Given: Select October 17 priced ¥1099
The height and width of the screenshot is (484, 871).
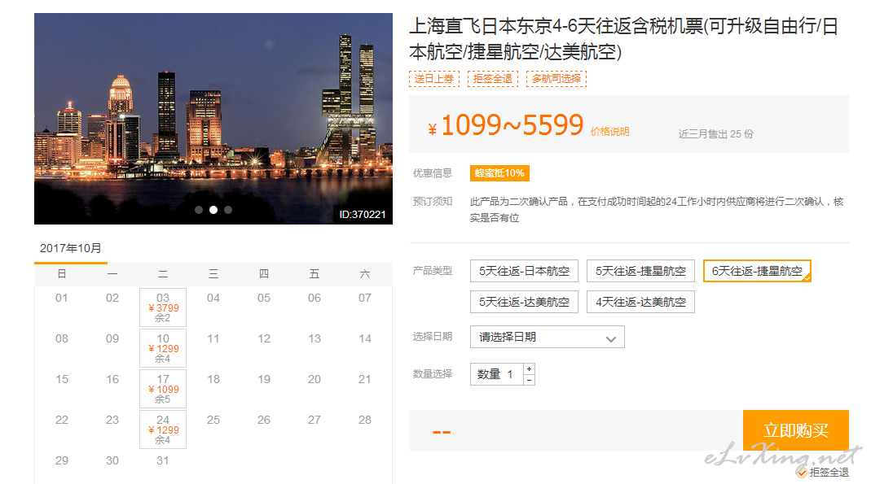Looking at the screenshot, I should 163,389.
